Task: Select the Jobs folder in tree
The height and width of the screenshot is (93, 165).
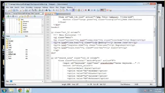Action: click(24, 30)
